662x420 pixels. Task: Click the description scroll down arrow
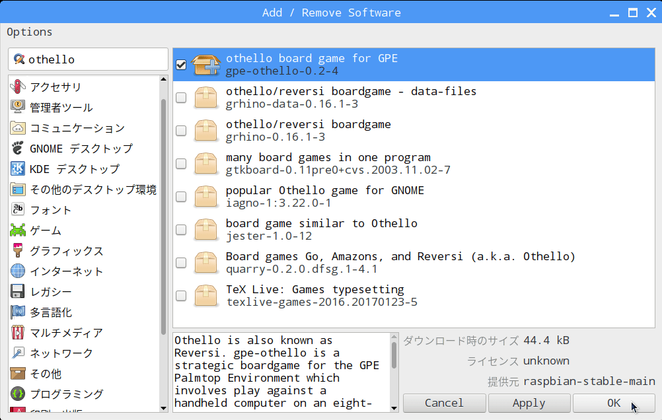pos(394,408)
